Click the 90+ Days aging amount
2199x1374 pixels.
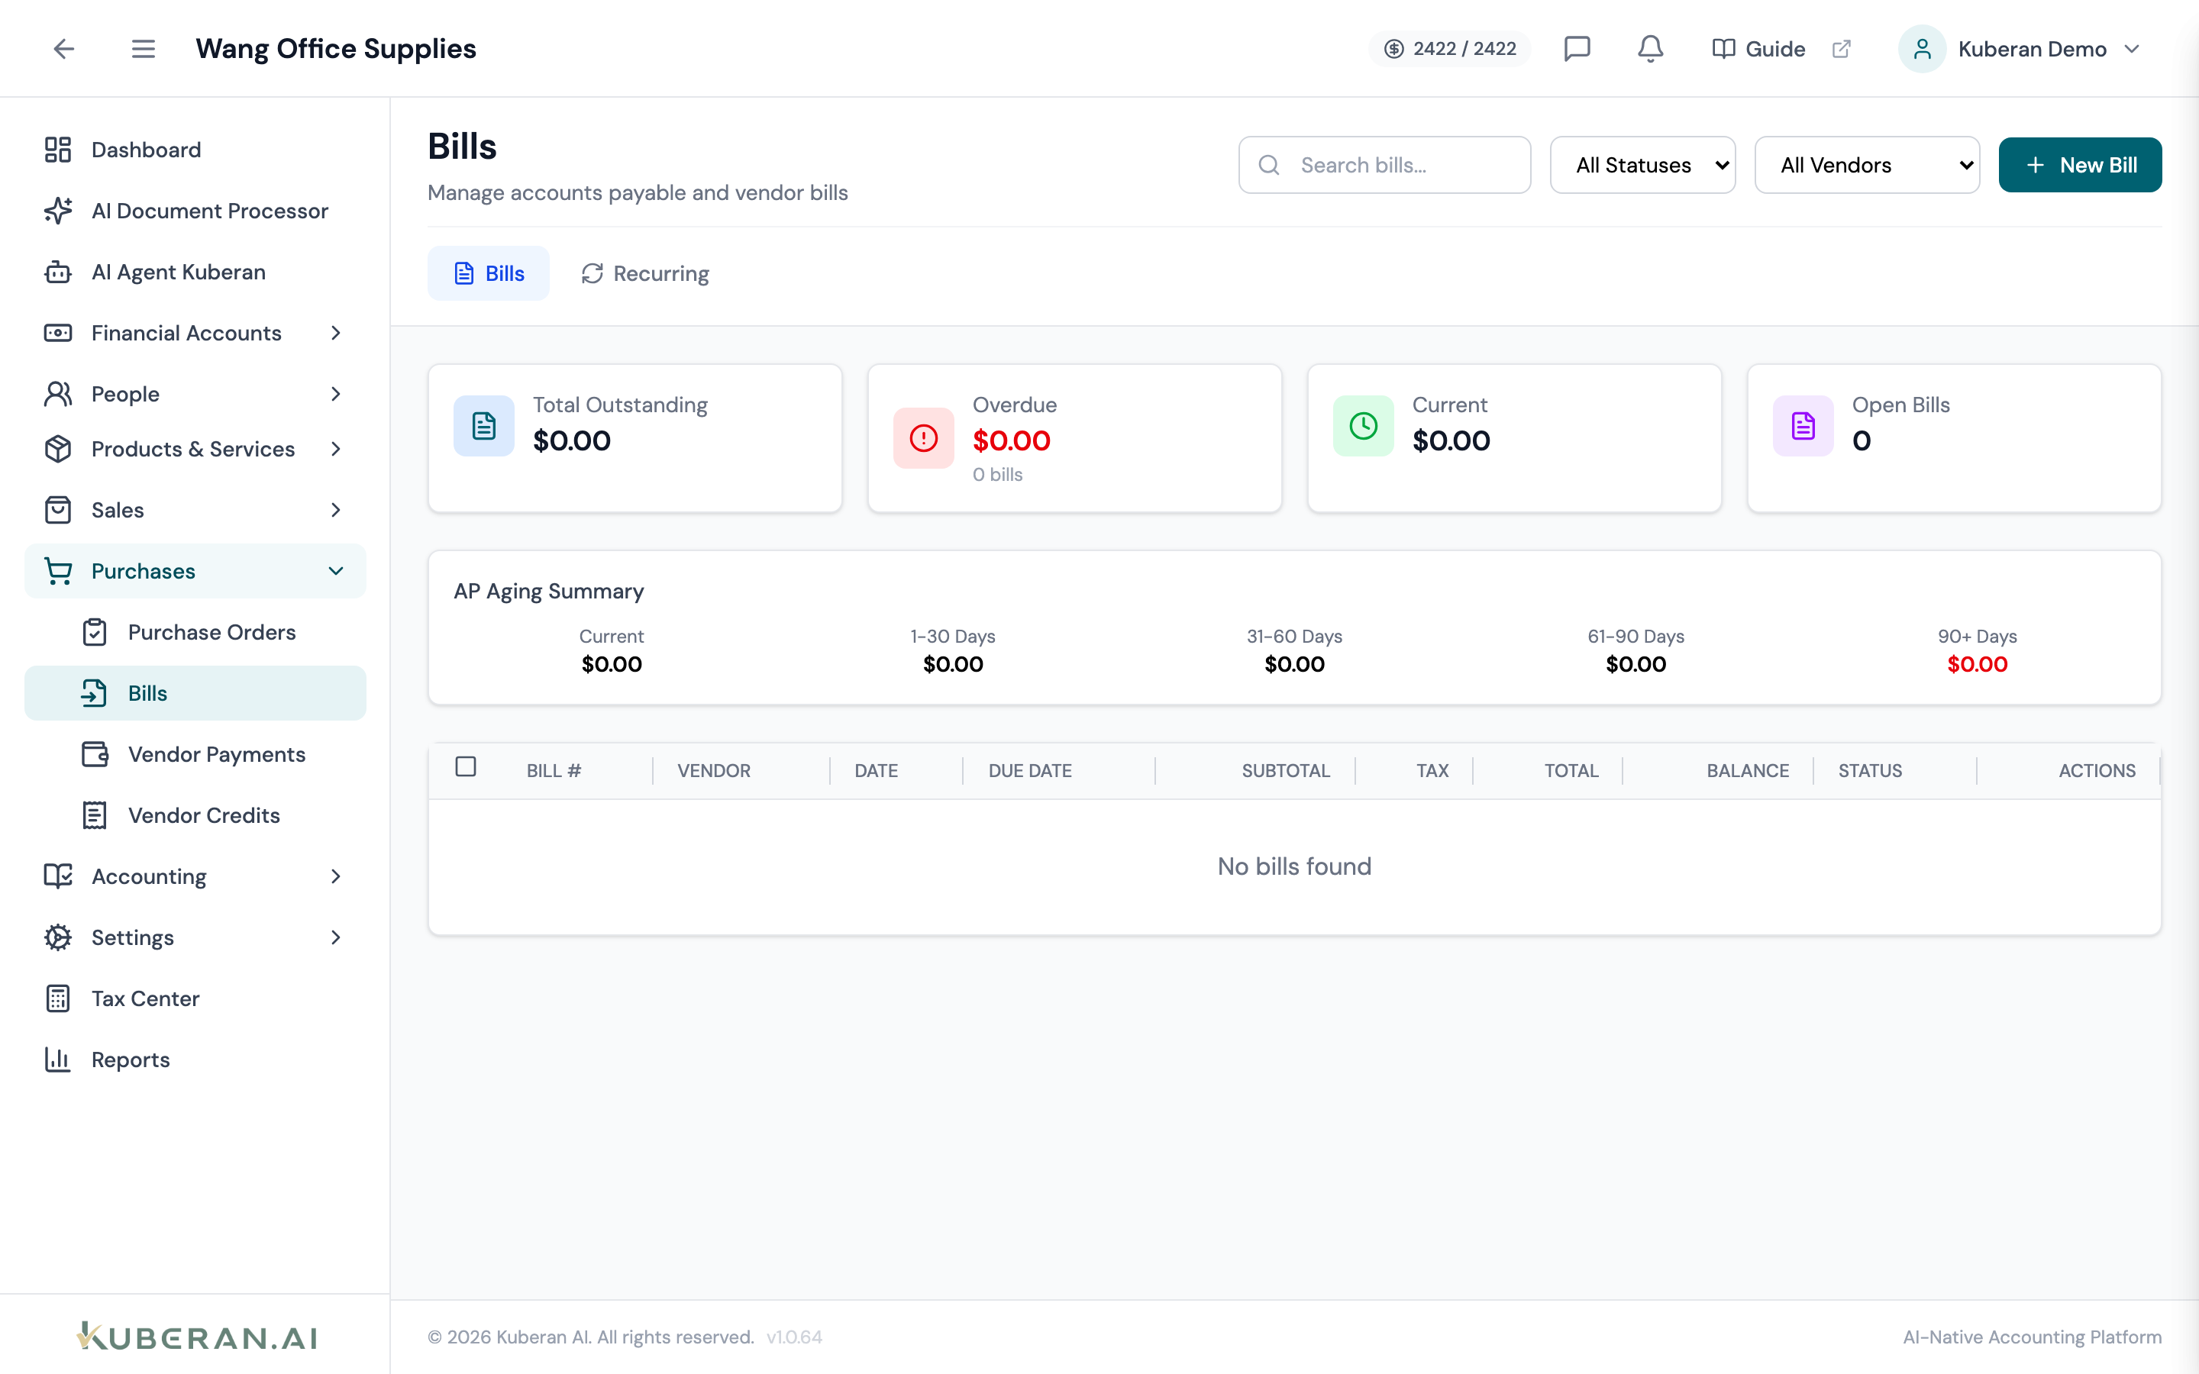point(1978,664)
